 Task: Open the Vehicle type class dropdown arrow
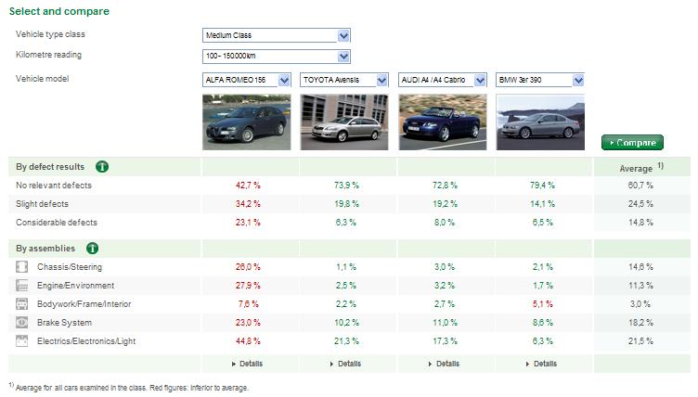coord(343,35)
